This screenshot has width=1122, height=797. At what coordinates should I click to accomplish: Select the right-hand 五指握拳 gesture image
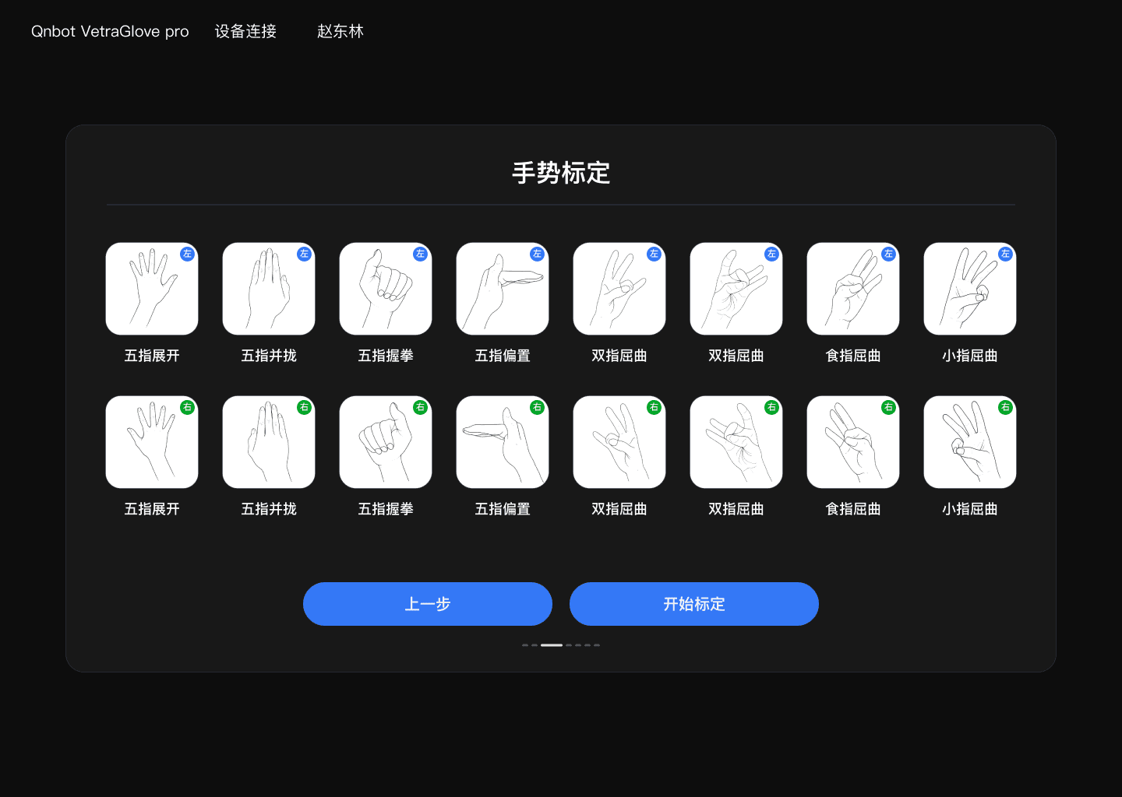(386, 442)
